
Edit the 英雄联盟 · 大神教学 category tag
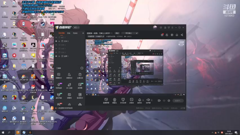[96, 36]
